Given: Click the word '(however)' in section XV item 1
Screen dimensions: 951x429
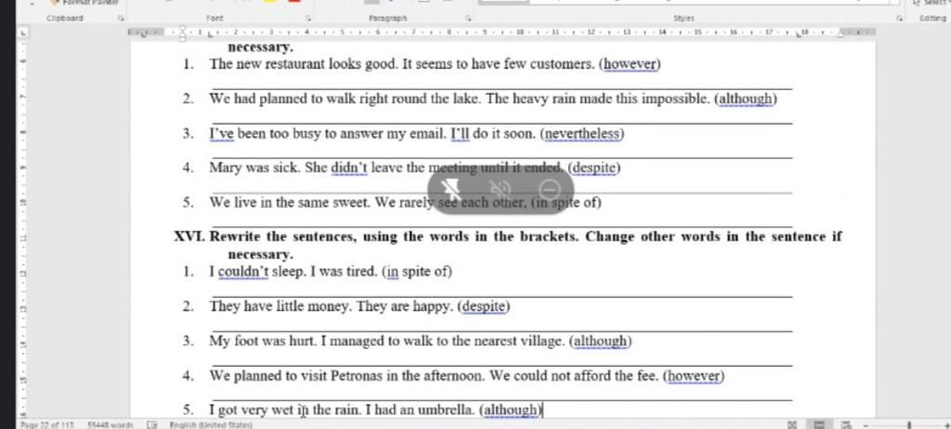Looking at the screenshot, I should (x=630, y=64).
